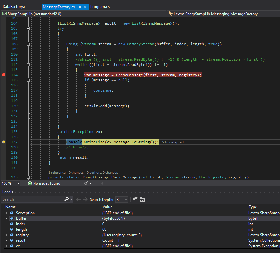Click the search back arrow in Locals
The height and width of the screenshot is (253, 280).
point(78,200)
